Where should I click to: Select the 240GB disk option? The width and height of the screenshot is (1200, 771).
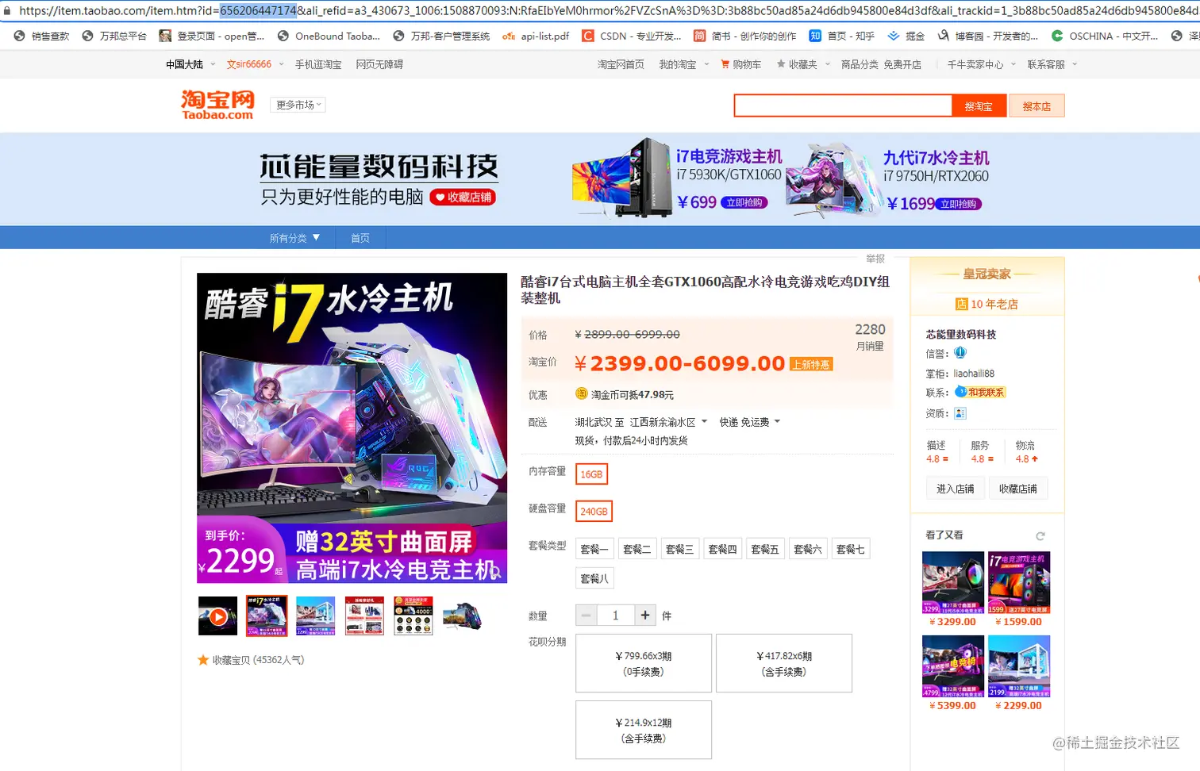pos(594,512)
